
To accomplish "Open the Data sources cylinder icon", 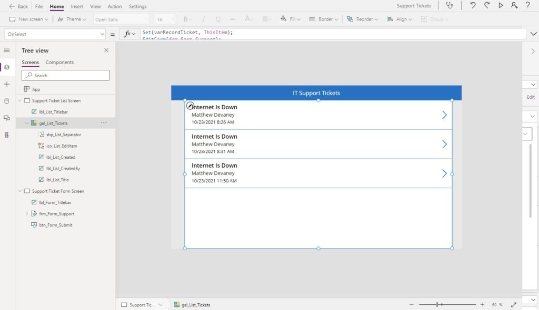I will [x=7, y=101].
